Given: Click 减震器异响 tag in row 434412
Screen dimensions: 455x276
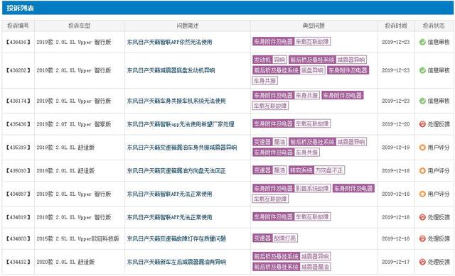Looking at the screenshot, I should coord(315,256).
